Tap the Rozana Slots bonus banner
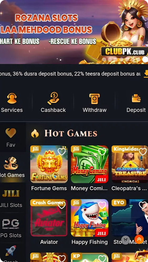The image size is (148, 262). tap(74, 32)
